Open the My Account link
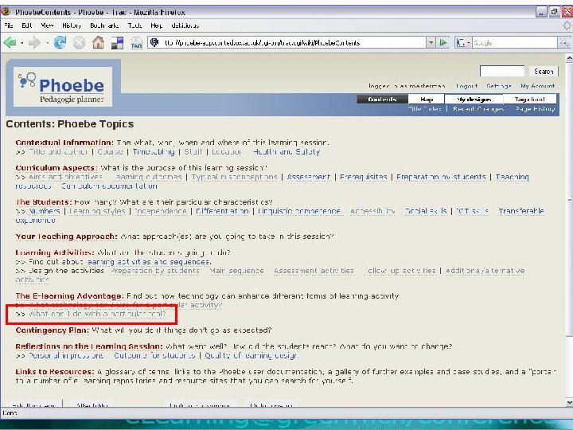 (537, 86)
